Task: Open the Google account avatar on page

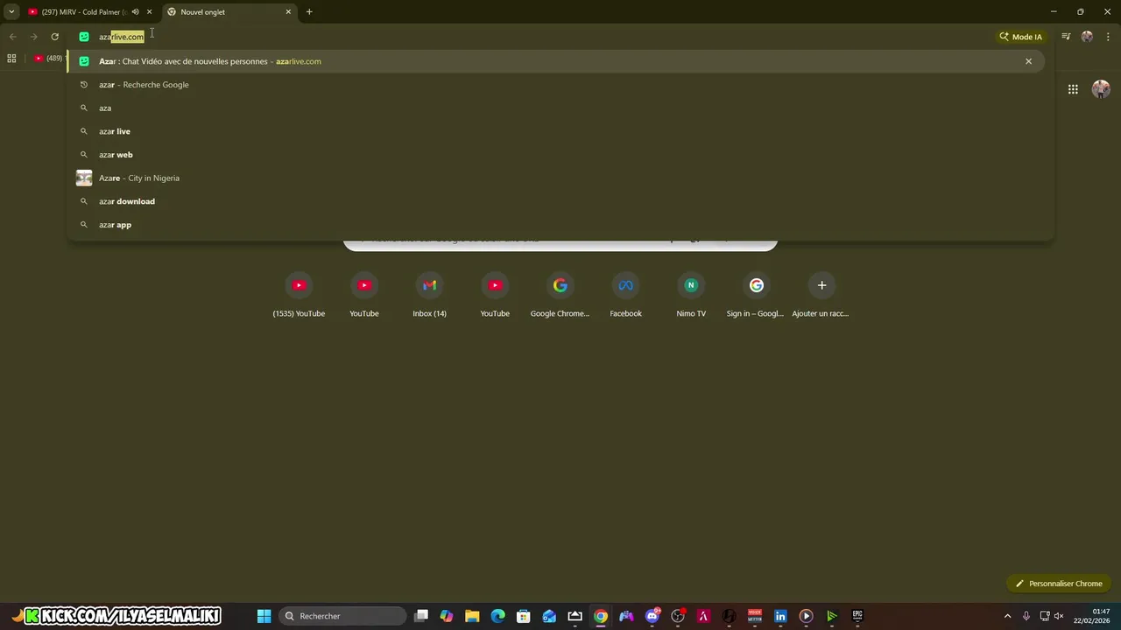Action: coord(1101,89)
